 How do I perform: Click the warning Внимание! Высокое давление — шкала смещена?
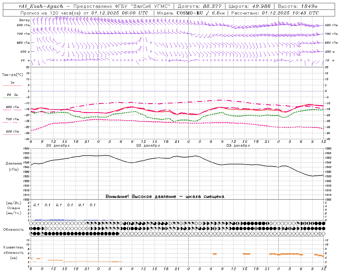click(x=165, y=197)
